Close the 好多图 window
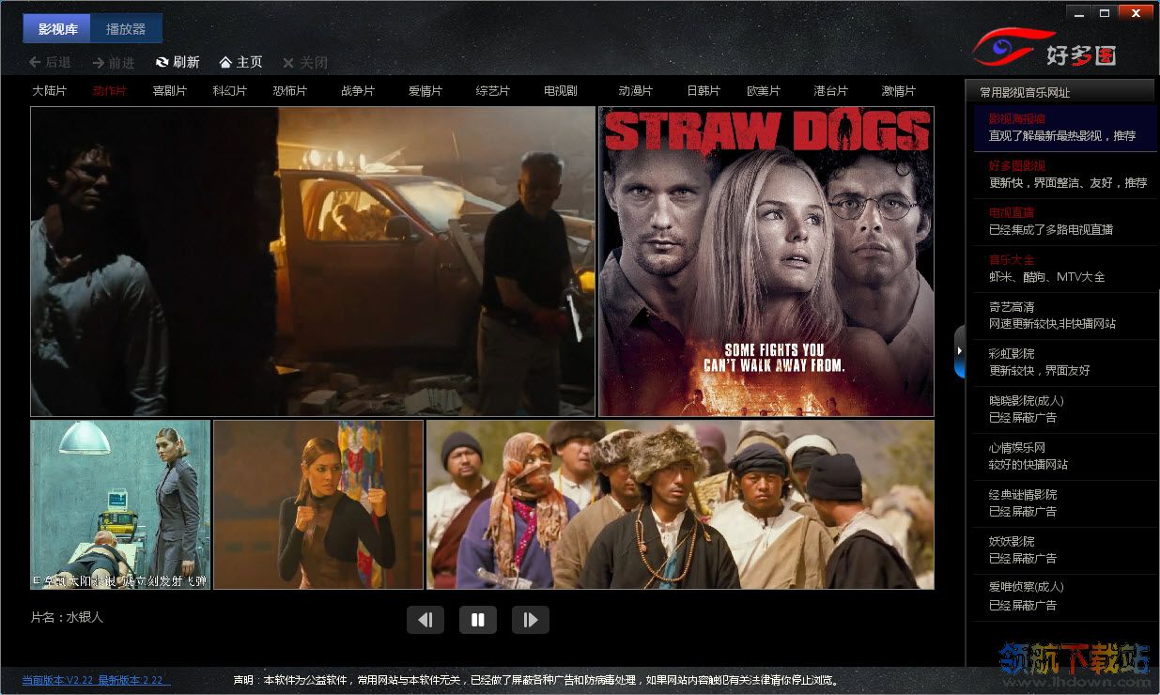This screenshot has height=695, width=1160. pyautogui.click(x=1136, y=13)
